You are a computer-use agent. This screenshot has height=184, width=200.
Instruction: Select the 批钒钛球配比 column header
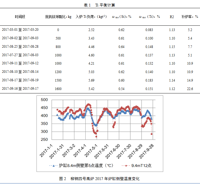tap(58, 17)
